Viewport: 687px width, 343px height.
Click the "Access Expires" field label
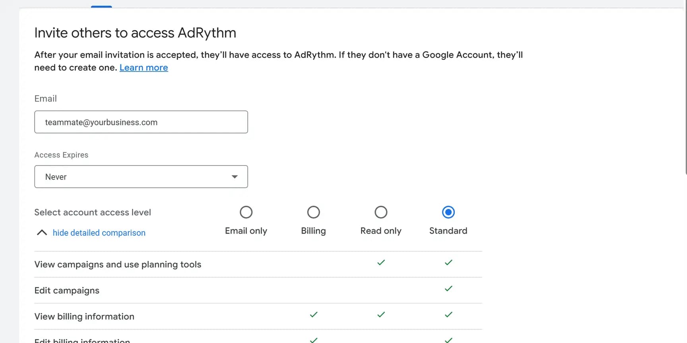61,155
